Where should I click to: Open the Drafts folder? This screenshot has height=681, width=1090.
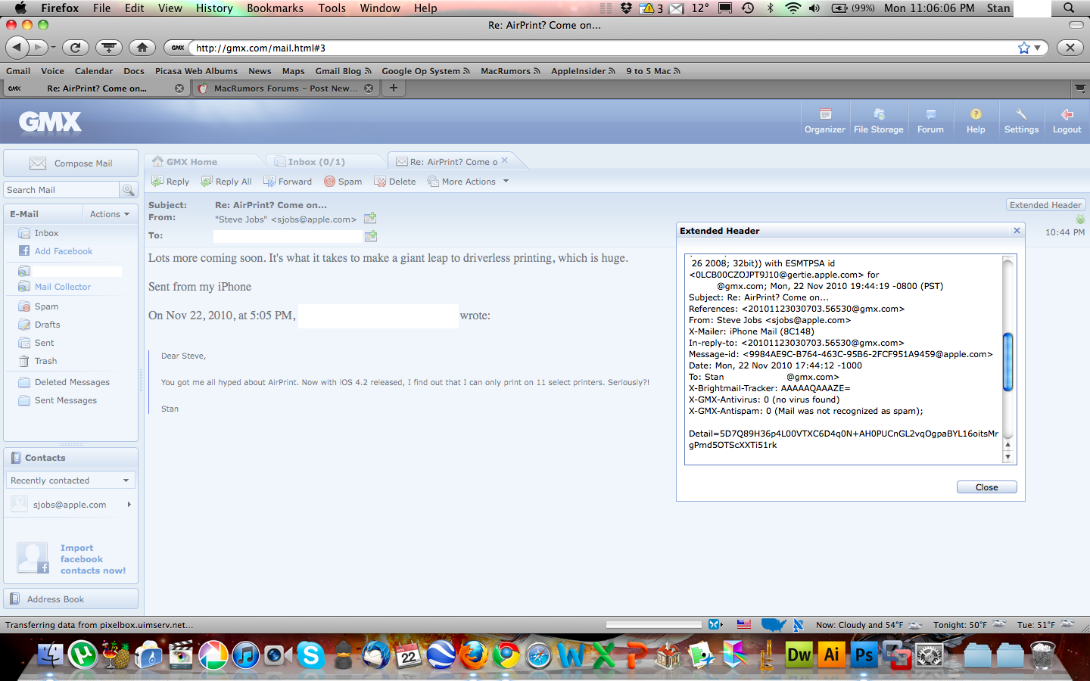47,325
